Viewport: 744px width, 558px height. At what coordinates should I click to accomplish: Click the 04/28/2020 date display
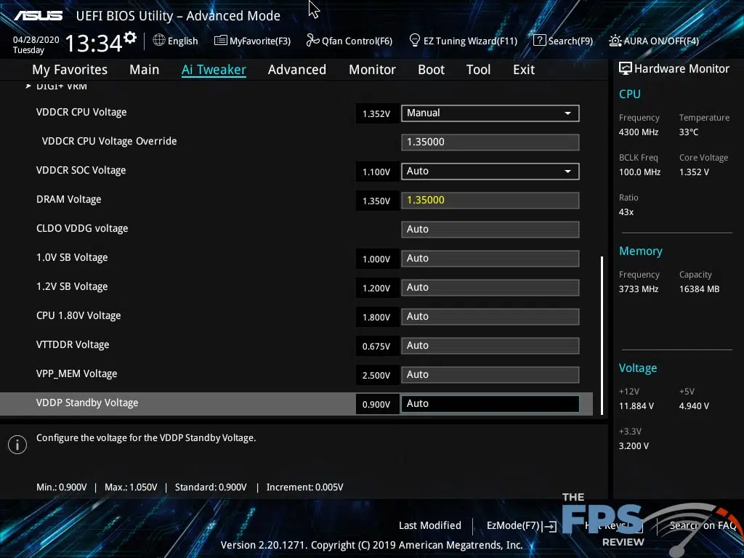point(36,40)
